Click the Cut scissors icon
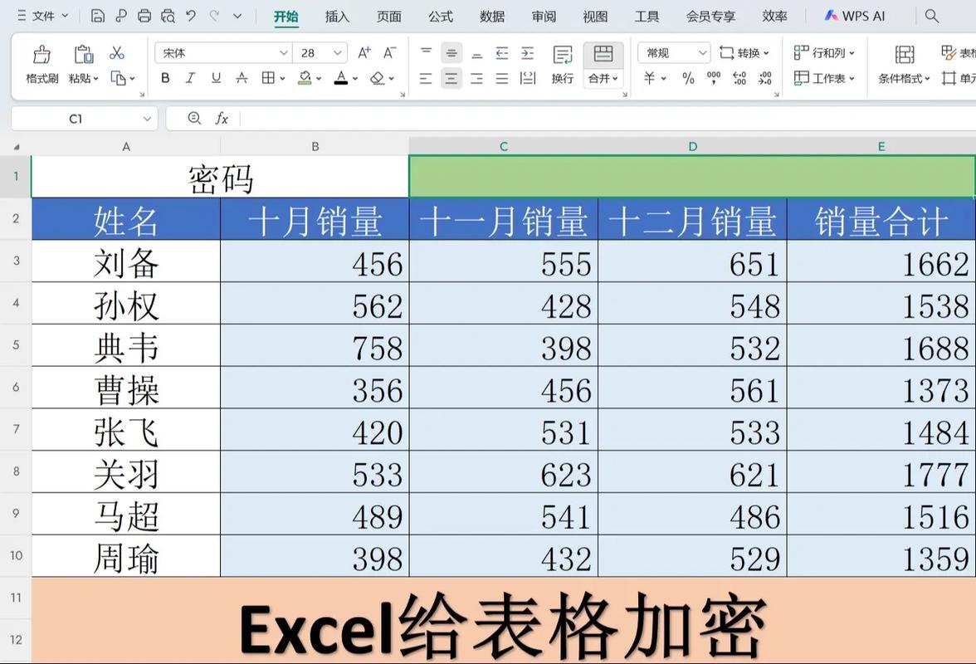976x664 pixels. [x=117, y=52]
